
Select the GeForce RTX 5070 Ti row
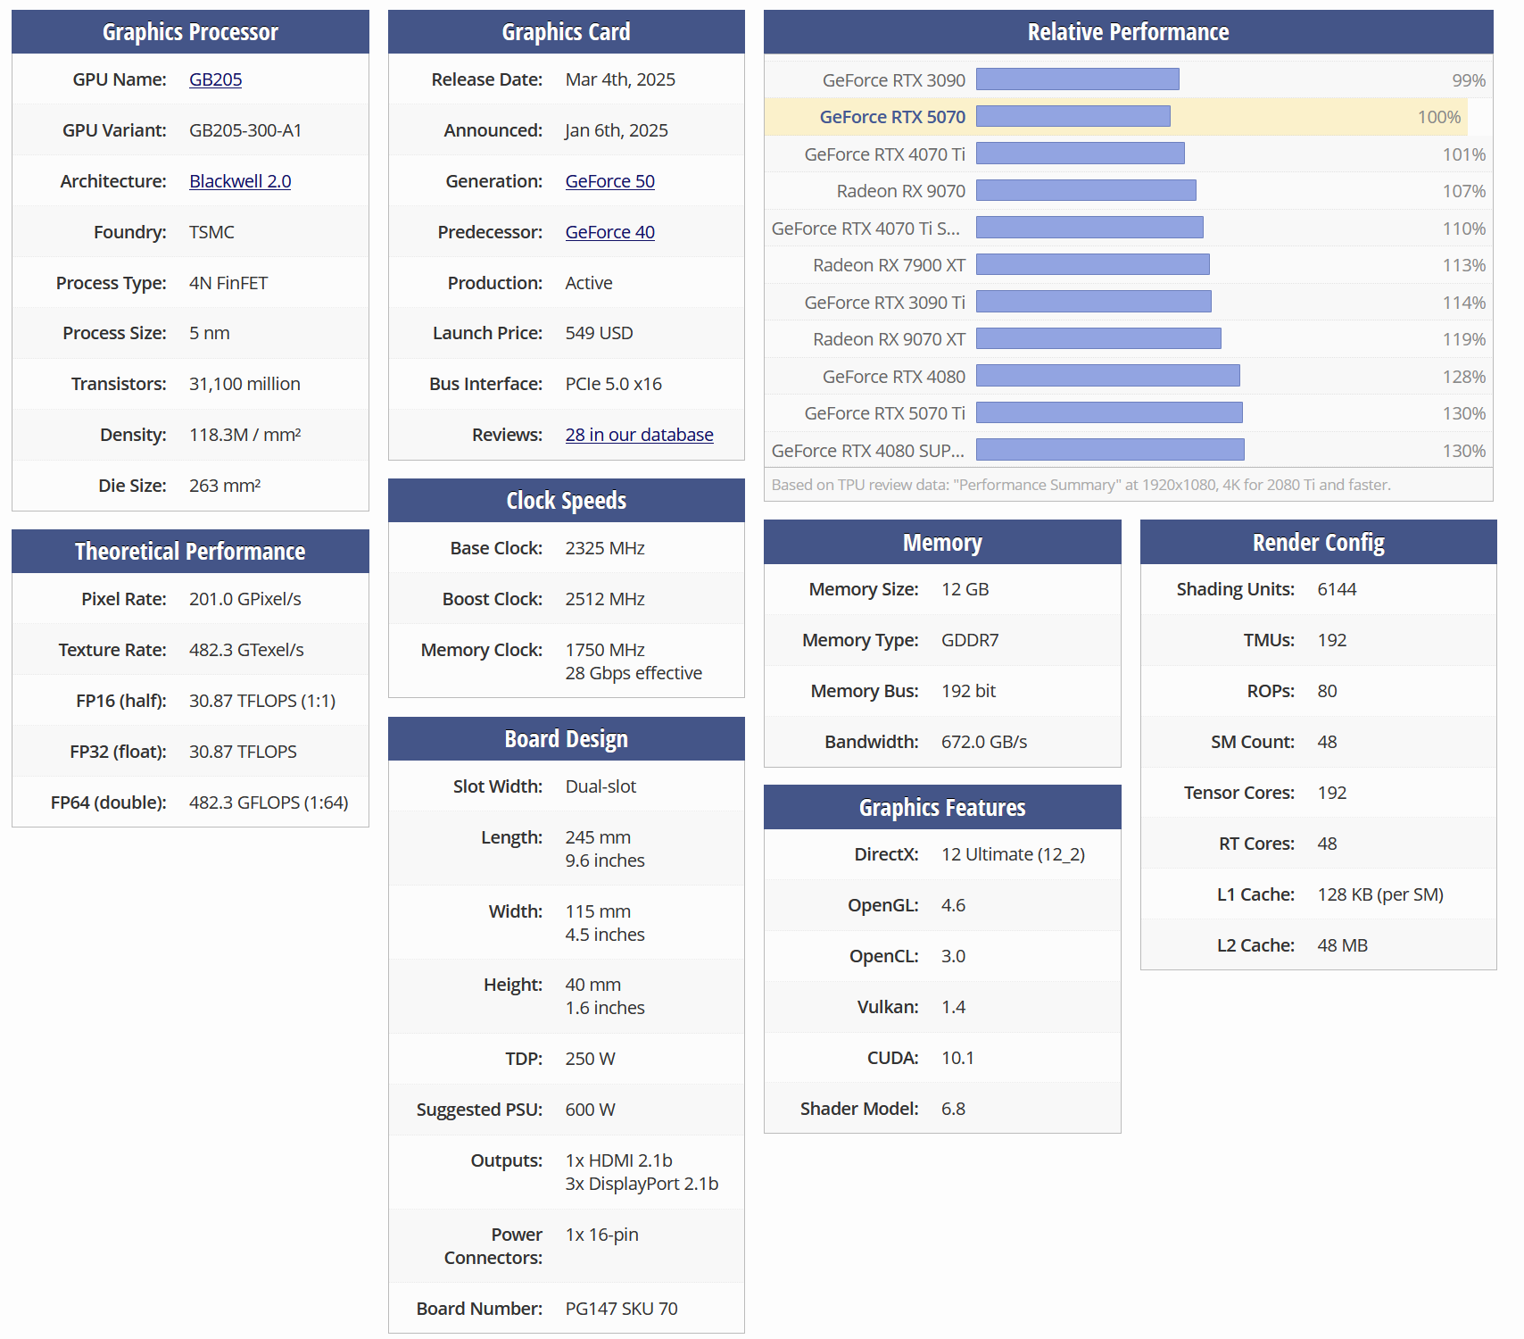[1128, 413]
